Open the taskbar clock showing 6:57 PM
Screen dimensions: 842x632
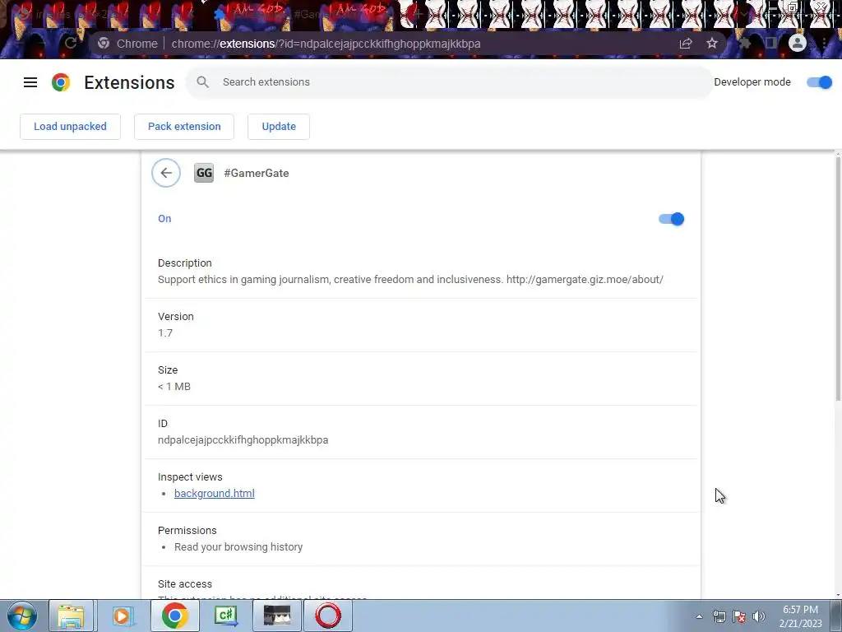click(800, 616)
